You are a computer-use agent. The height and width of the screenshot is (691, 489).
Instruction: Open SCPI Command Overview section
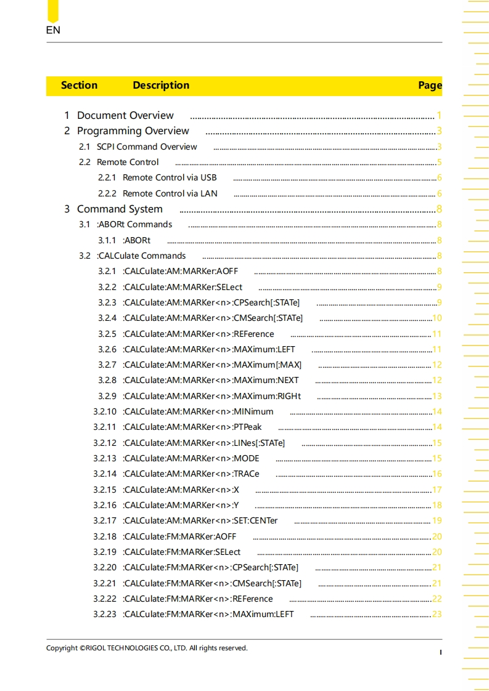(x=147, y=147)
